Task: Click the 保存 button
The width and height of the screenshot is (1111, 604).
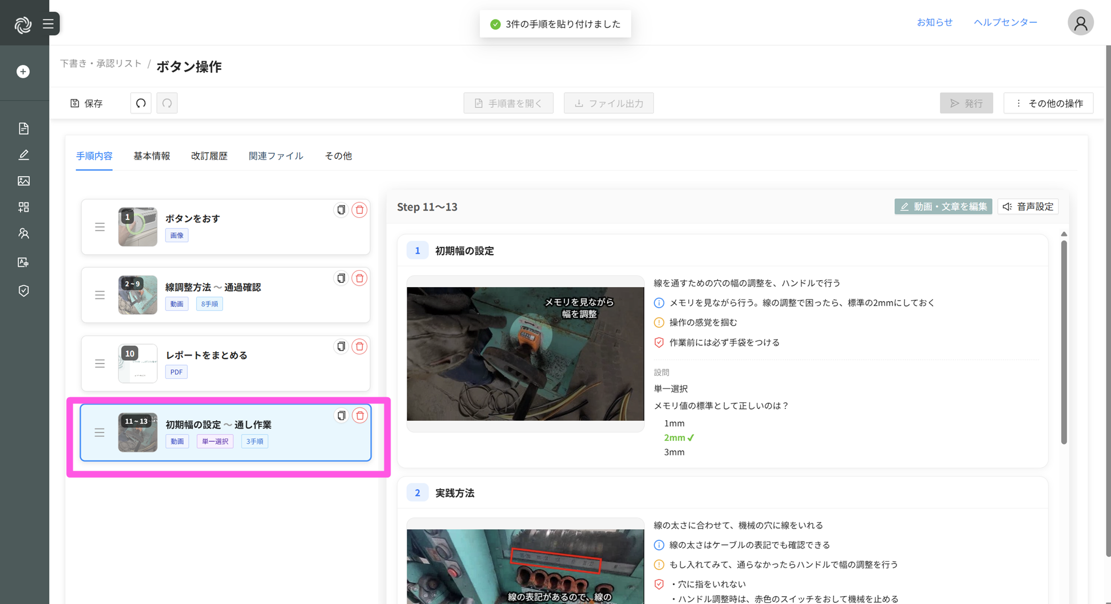Action: 87,103
